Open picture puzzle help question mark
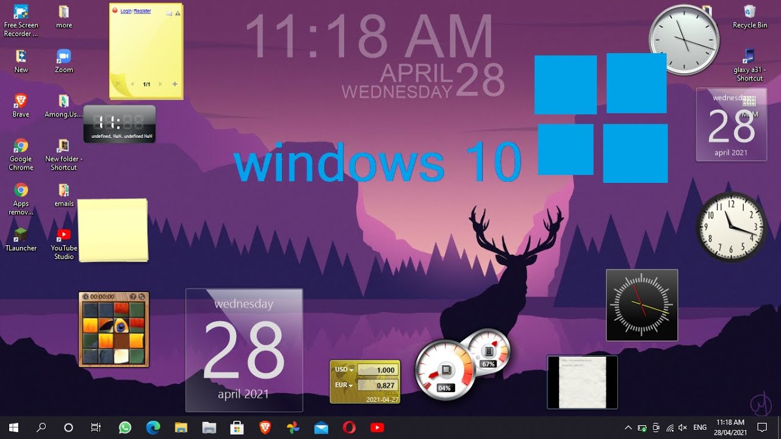 pos(133,297)
